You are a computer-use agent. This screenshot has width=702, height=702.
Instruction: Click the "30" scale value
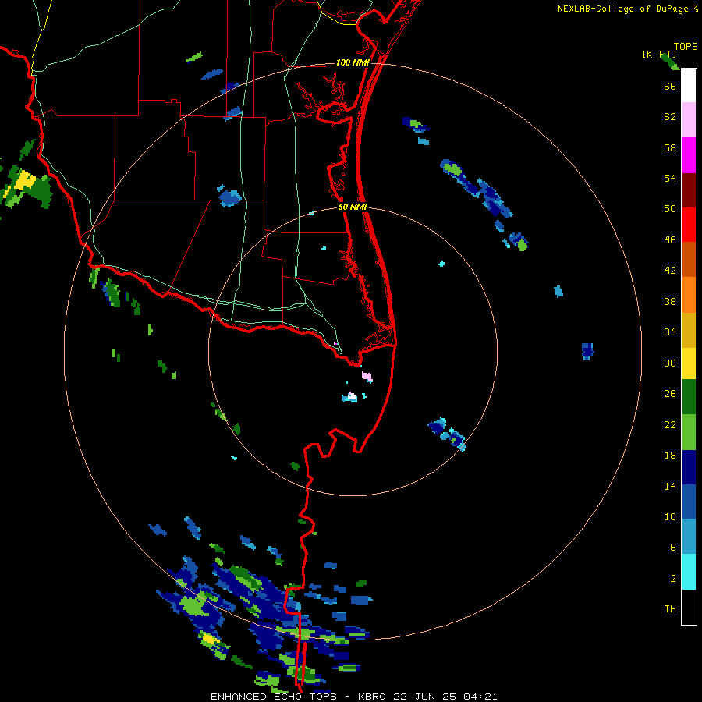click(x=670, y=363)
